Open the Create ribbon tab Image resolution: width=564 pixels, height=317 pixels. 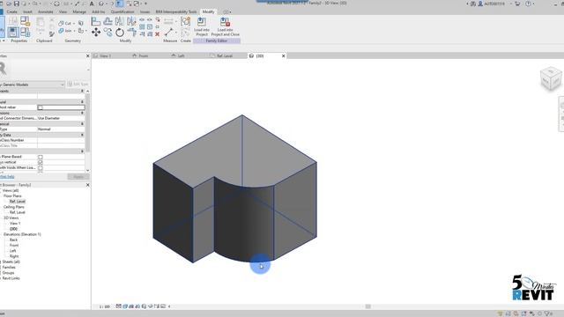[x=11, y=11]
